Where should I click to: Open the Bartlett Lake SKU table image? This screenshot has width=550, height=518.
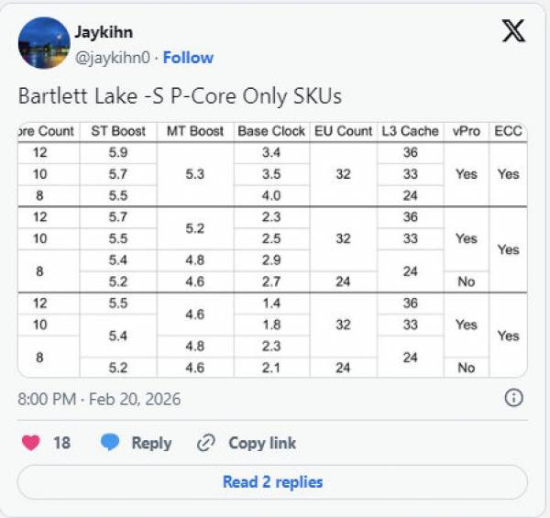tap(272, 248)
